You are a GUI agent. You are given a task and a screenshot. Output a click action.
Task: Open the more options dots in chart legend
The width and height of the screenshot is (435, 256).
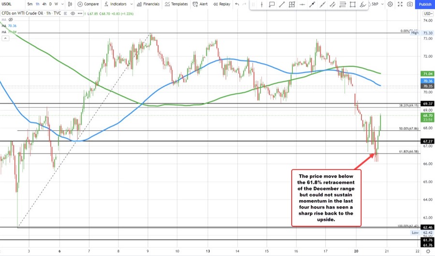80,14
